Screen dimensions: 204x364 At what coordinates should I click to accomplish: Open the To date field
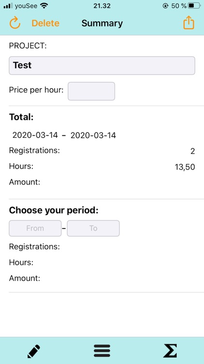click(93, 228)
